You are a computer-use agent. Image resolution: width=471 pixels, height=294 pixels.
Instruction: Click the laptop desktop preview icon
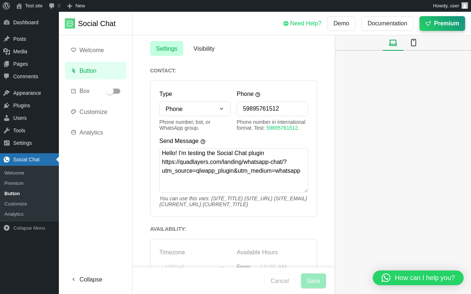393,43
